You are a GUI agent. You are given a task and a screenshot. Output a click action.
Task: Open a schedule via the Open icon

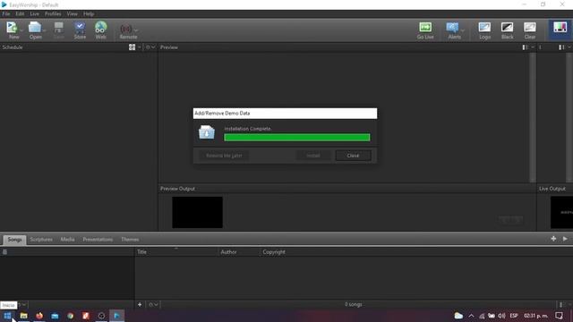(35, 30)
